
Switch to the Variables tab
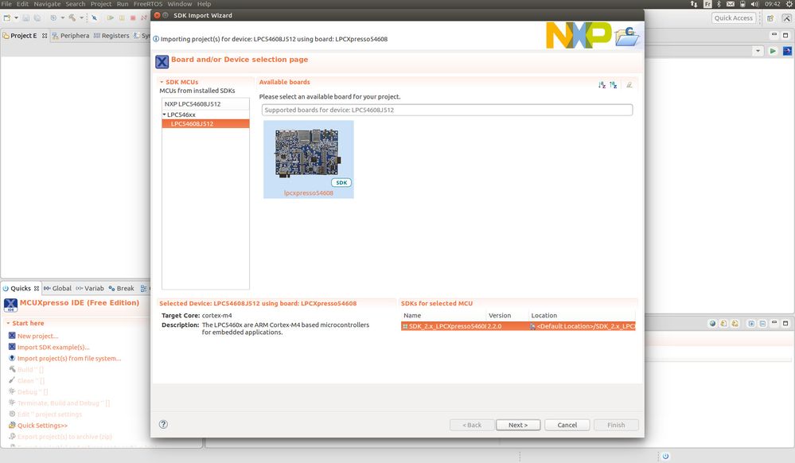pos(90,288)
